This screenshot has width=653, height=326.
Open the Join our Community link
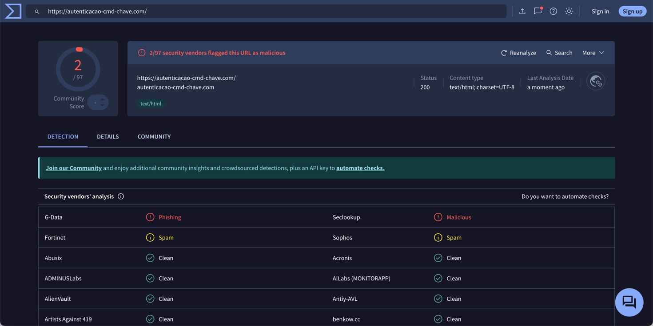pyautogui.click(x=74, y=168)
